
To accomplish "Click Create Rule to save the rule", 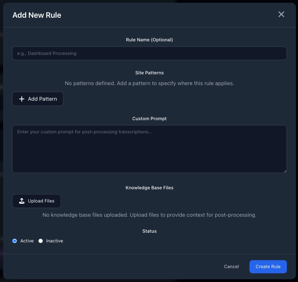I will tap(268, 266).
